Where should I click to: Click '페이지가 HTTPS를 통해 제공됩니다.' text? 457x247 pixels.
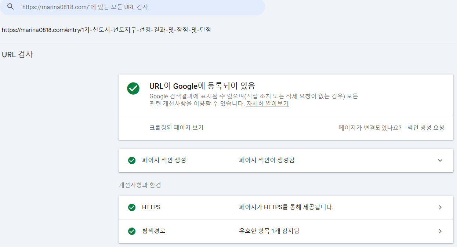(x=286, y=207)
